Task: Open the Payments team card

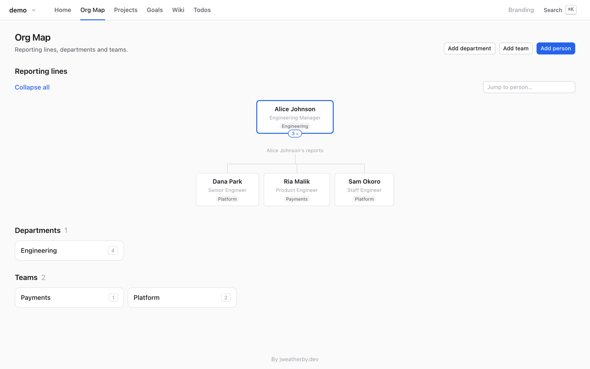Action: pyautogui.click(x=69, y=297)
